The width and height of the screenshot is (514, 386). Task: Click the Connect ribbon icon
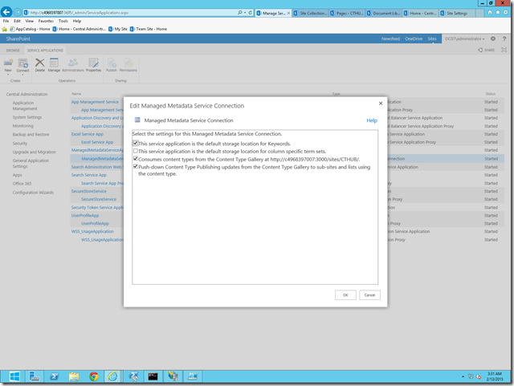point(22,66)
